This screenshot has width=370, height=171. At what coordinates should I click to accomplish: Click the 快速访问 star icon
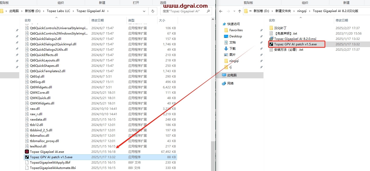225,24
